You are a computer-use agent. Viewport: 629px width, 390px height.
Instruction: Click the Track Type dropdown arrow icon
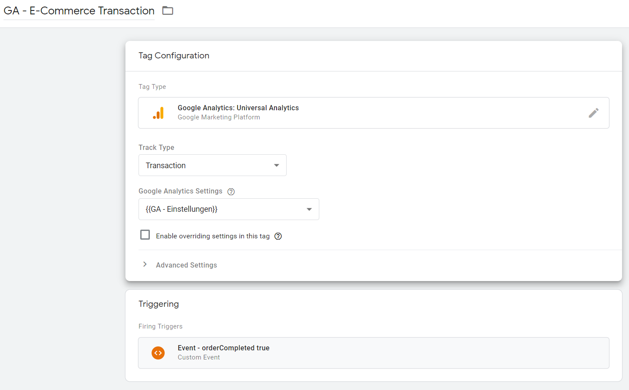click(x=276, y=165)
